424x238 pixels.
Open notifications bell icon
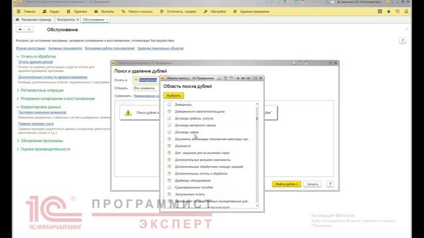pyautogui.click(x=406, y=11)
